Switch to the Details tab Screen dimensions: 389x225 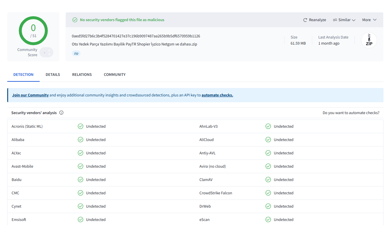pyautogui.click(x=53, y=74)
